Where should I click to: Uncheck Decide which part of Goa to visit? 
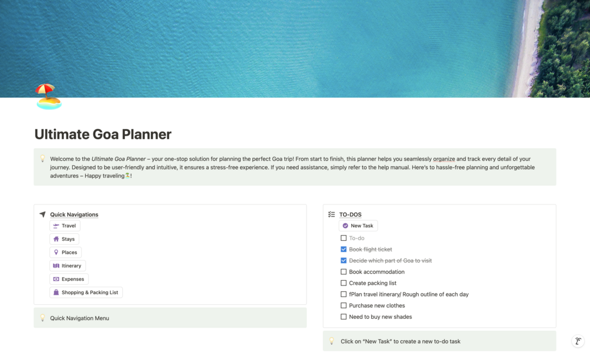pyautogui.click(x=343, y=260)
